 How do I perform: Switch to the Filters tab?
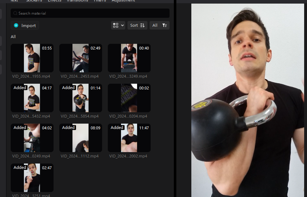[100, 1]
